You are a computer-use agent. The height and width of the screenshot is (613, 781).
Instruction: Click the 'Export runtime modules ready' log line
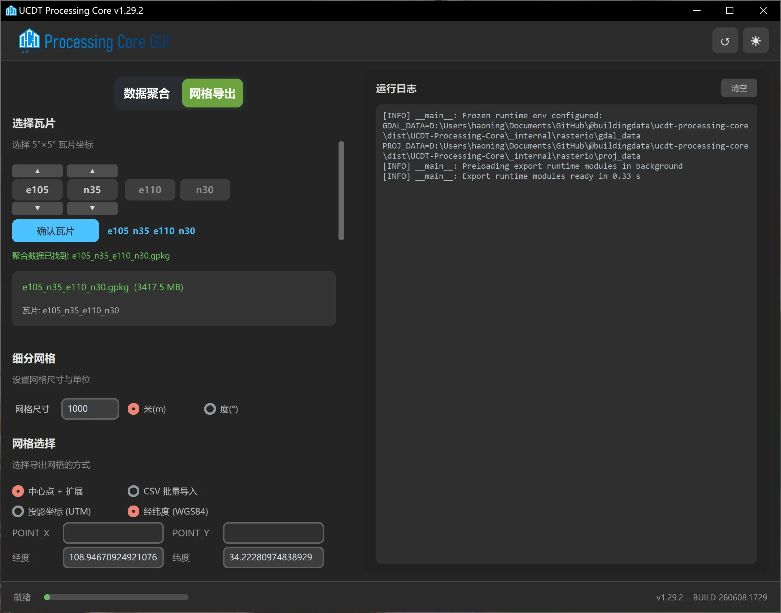point(511,176)
